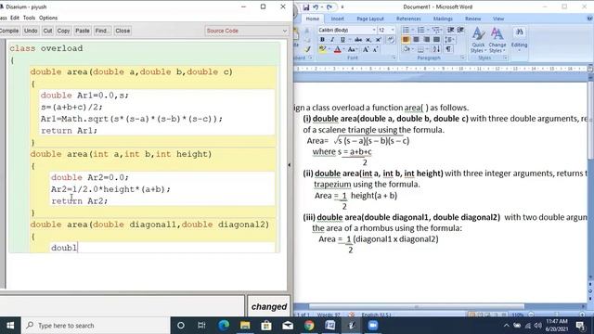Image resolution: width=594 pixels, height=334 pixels.
Task: Click the Word zoom slider control
Action: (557, 315)
